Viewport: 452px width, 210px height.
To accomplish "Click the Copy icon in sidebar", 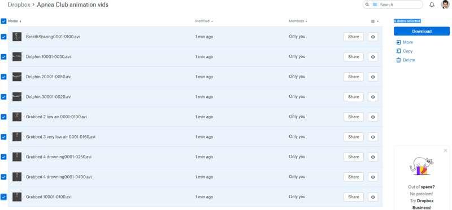I will (399, 51).
